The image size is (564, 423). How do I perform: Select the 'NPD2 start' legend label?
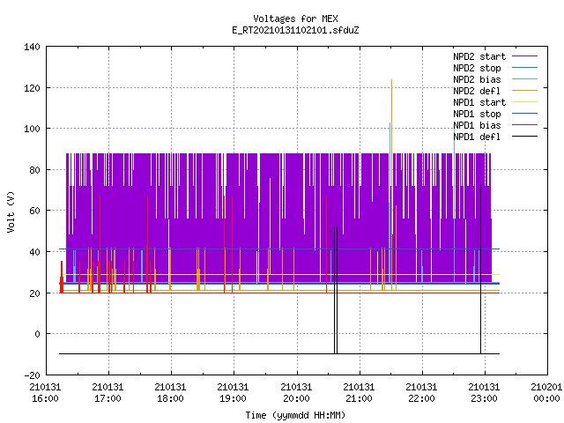click(479, 56)
